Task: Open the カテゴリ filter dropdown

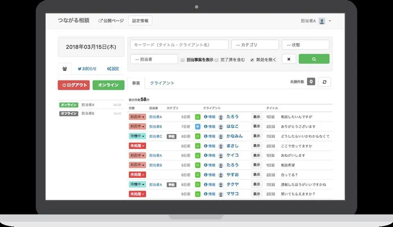Action: (255, 45)
